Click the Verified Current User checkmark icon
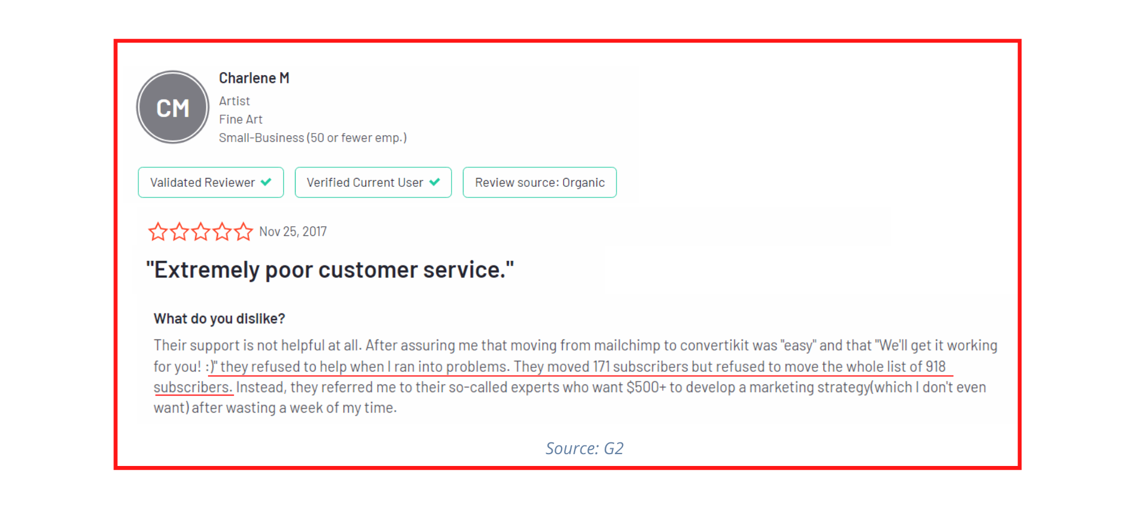The image size is (1135, 505). (x=434, y=182)
